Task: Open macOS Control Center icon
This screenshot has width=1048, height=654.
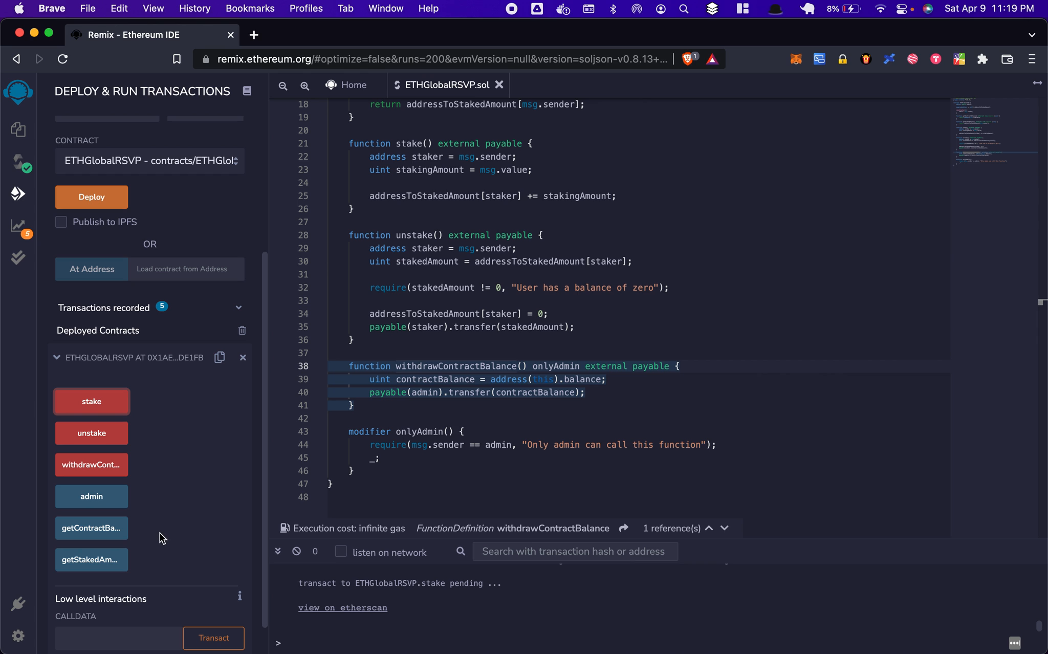Action: tap(903, 9)
